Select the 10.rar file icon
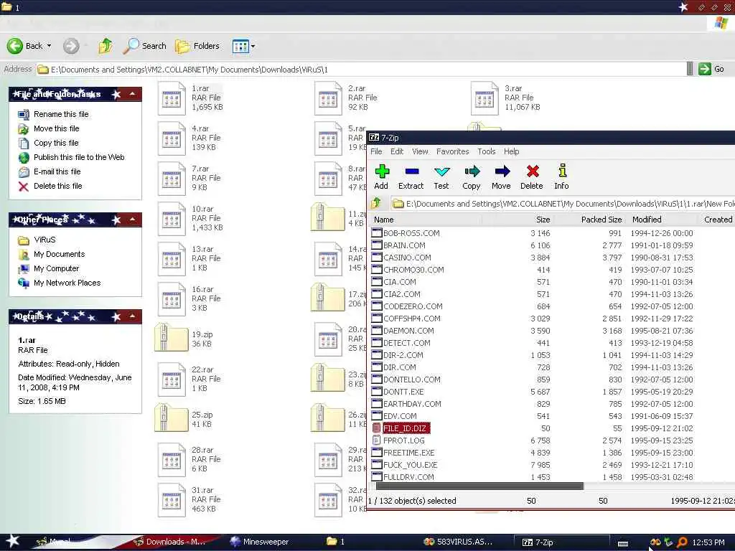Viewport: 735px width, 551px height. coord(172,219)
